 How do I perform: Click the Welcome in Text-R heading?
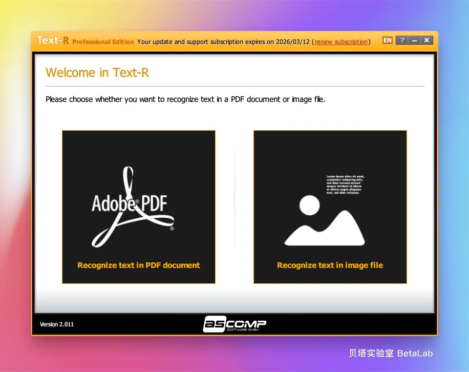[x=97, y=73]
